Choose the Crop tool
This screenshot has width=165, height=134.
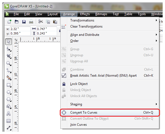coord(9,56)
